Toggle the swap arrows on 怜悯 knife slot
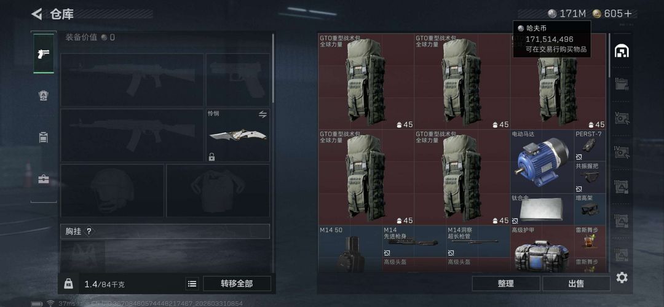The height and width of the screenshot is (307, 664). 263,114
